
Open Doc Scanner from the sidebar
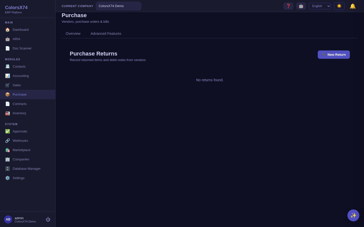pyautogui.click(x=28, y=48)
